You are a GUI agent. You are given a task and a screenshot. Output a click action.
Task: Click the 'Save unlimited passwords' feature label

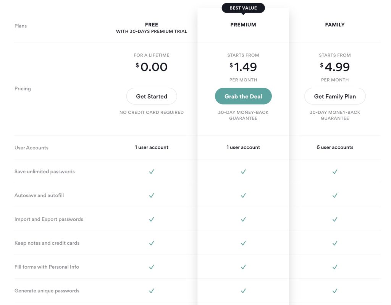[x=45, y=171]
